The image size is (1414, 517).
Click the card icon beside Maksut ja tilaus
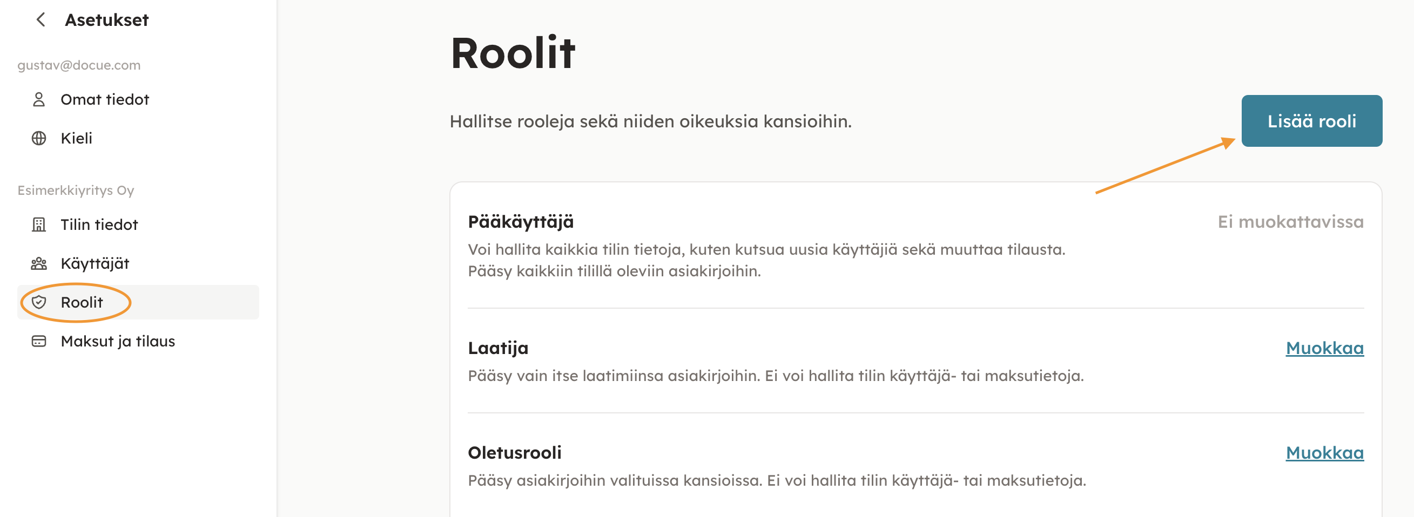pos(38,341)
